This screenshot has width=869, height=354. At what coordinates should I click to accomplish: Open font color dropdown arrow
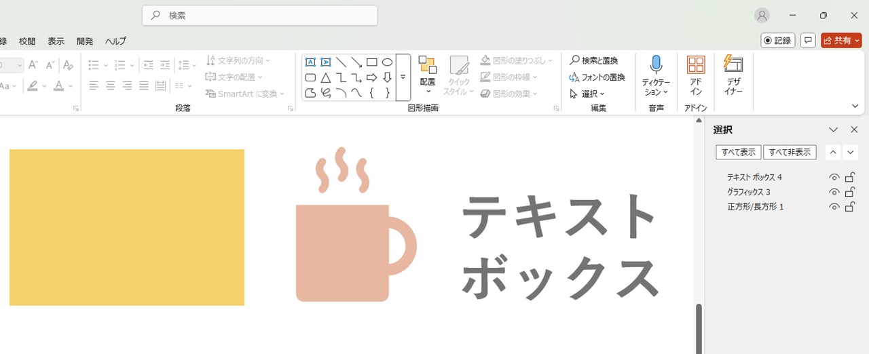pyautogui.click(x=71, y=86)
